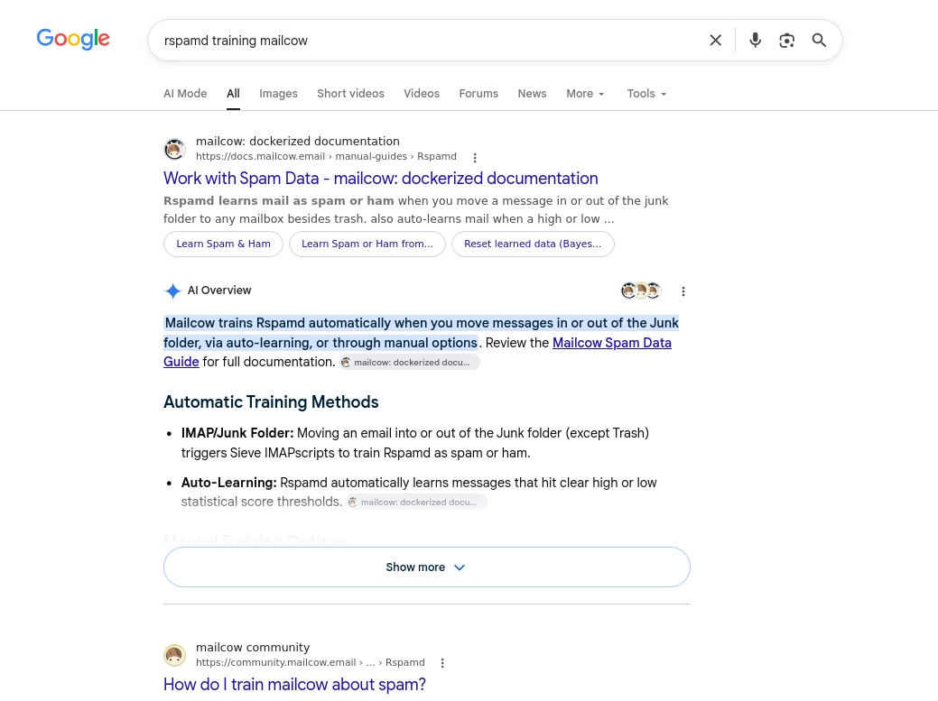The width and height of the screenshot is (938, 701).
Task: Open Mailcow Spam Data Guide link
Action: pyautogui.click(x=611, y=343)
